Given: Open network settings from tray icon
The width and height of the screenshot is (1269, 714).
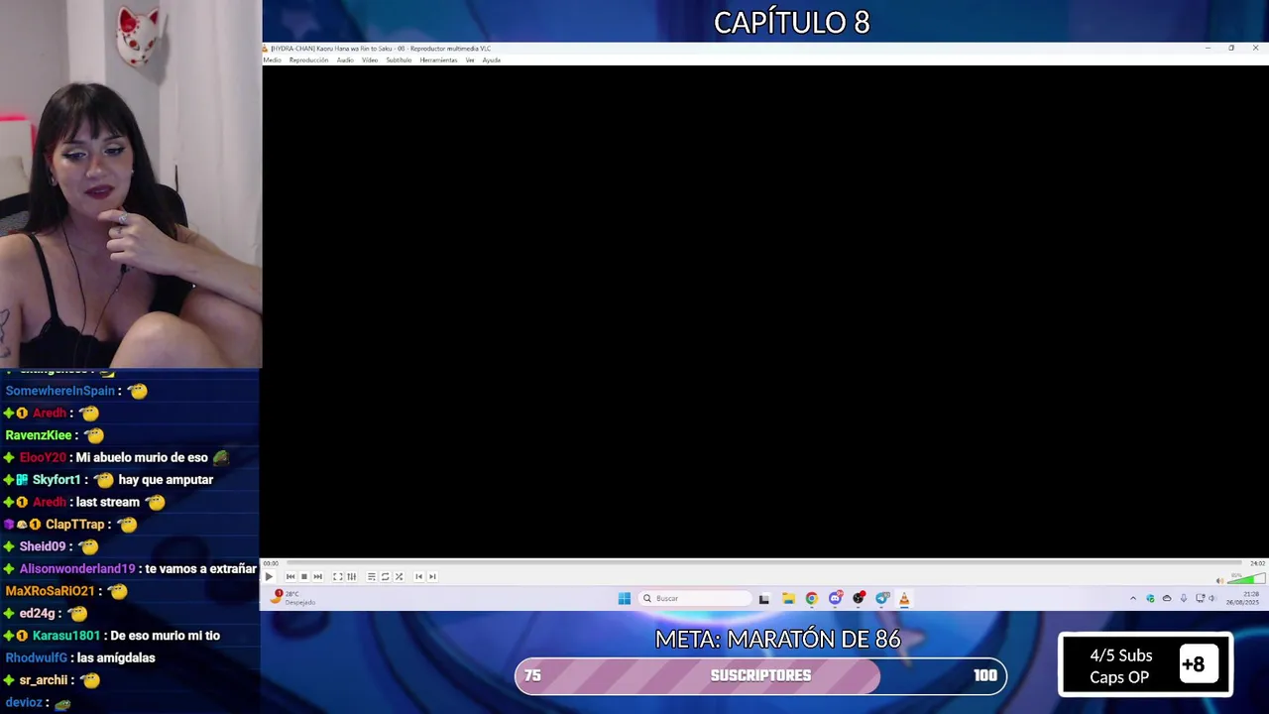Looking at the screenshot, I should (x=1200, y=598).
